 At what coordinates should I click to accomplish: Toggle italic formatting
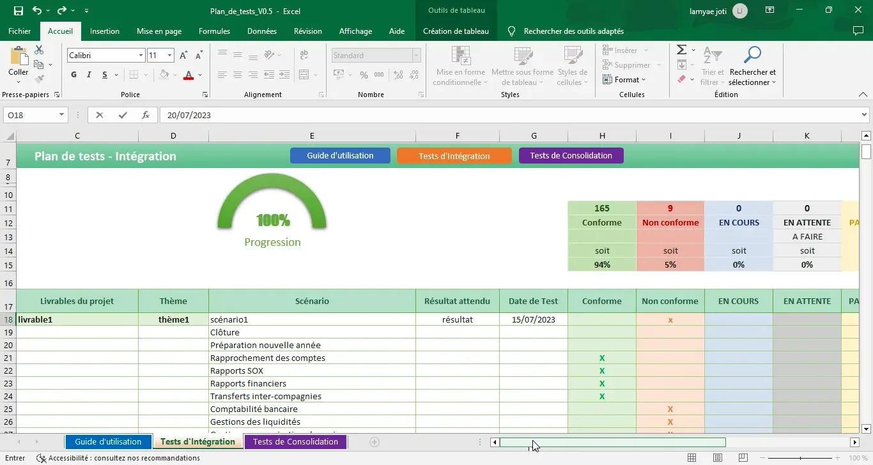click(89, 75)
